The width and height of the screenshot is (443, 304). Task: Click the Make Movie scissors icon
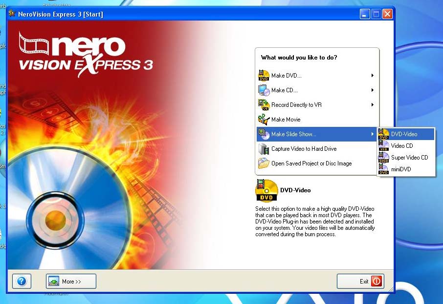pos(264,120)
